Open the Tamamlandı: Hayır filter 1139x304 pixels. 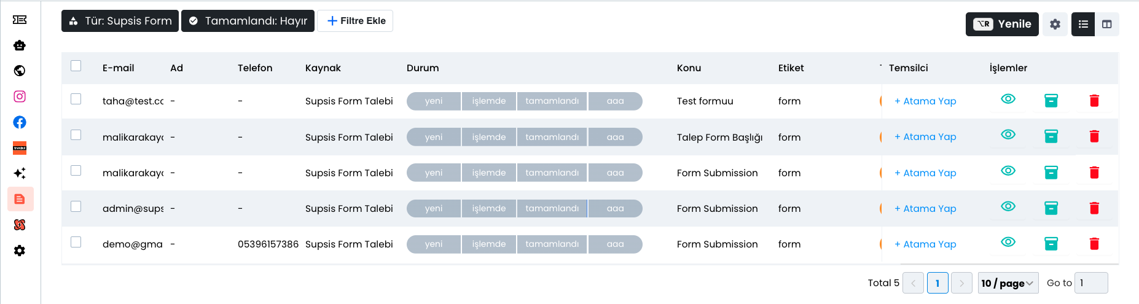click(x=248, y=21)
